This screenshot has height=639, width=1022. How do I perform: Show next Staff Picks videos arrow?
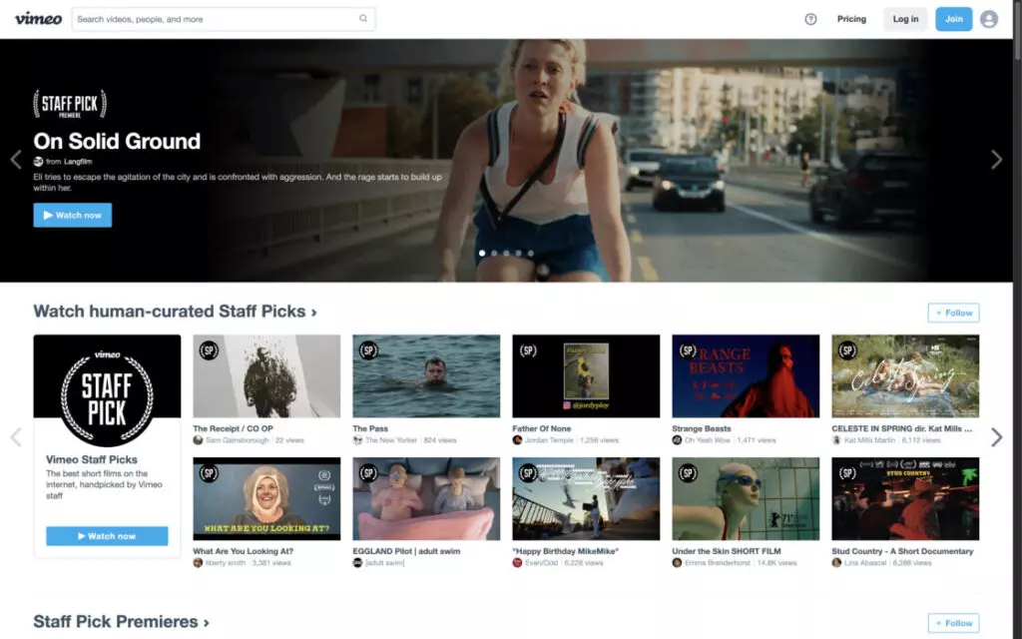coord(996,437)
